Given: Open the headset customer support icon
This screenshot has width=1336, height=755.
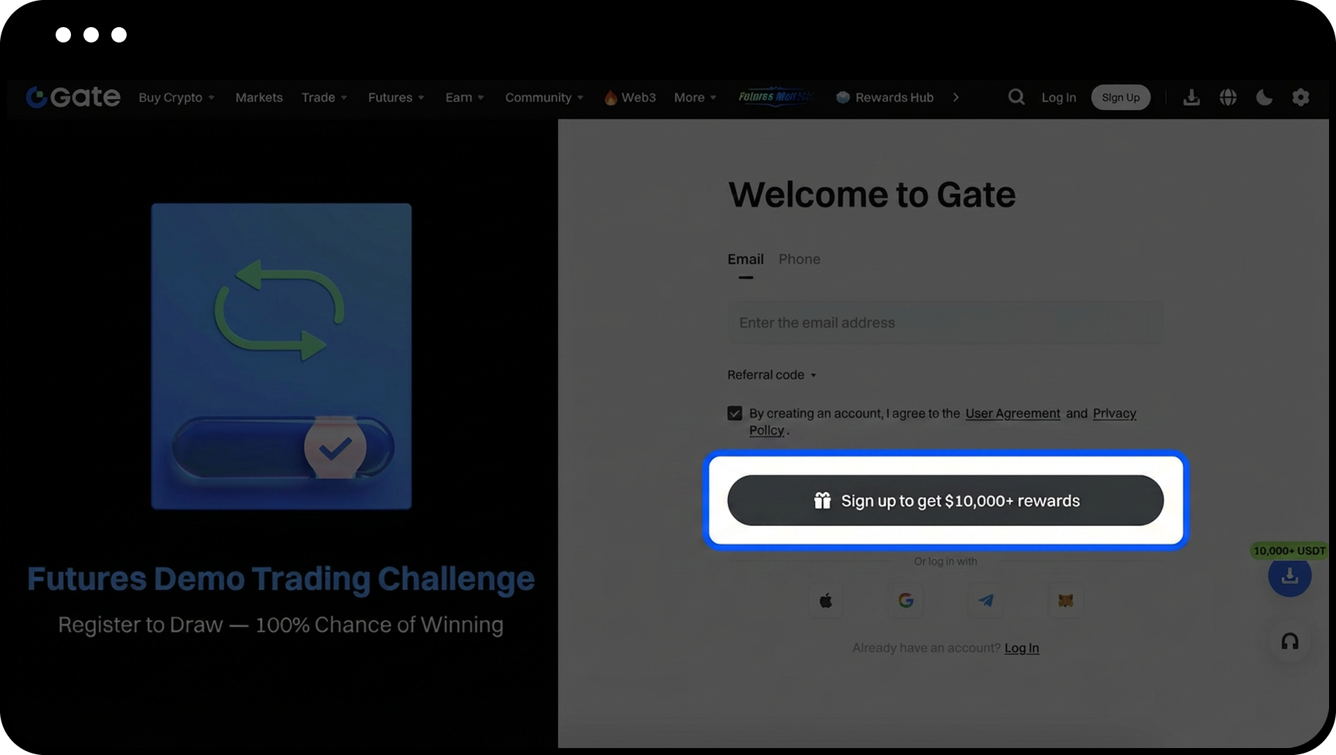Looking at the screenshot, I should coord(1289,642).
